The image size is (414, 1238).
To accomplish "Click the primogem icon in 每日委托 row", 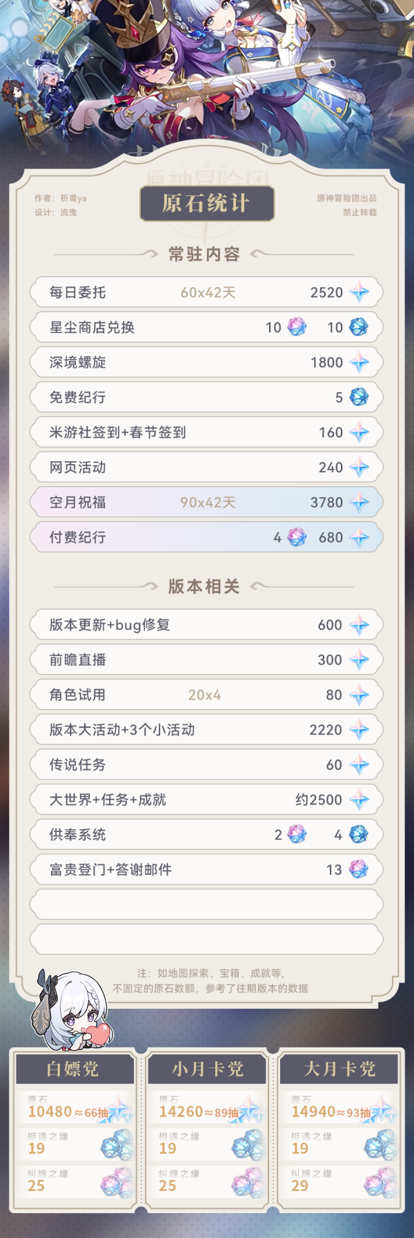I will tap(359, 292).
